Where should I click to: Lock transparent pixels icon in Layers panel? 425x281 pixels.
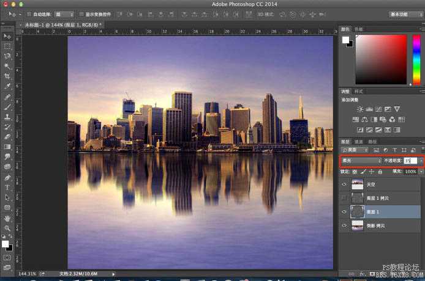[x=355, y=172]
